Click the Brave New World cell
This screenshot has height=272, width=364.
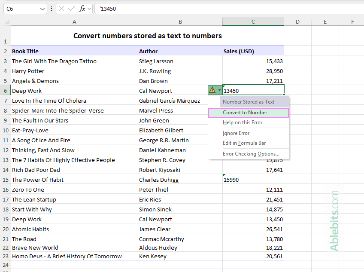74,248
